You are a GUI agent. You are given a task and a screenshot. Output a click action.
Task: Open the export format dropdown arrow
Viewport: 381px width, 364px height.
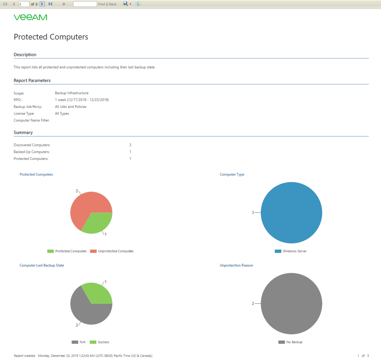[x=131, y=4]
